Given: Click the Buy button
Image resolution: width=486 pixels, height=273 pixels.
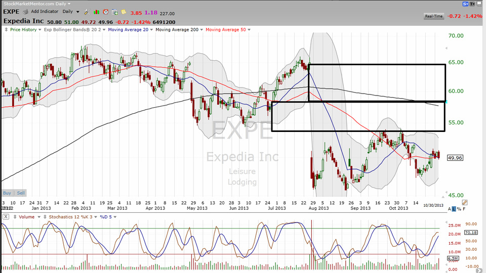Looking at the screenshot, I should tap(7, 193).
